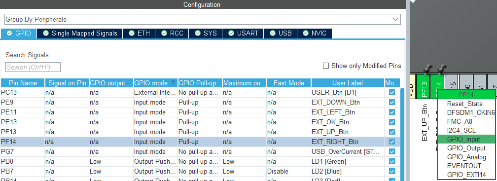Sort by User Label column header
This screenshot has height=181, width=497.
(x=348, y=83)
